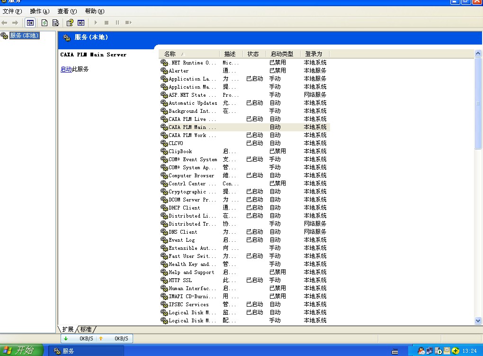The height and width of the screenshot is (356, 483).
Task: Click the Start Service play icon
Action: pos(96,22)
